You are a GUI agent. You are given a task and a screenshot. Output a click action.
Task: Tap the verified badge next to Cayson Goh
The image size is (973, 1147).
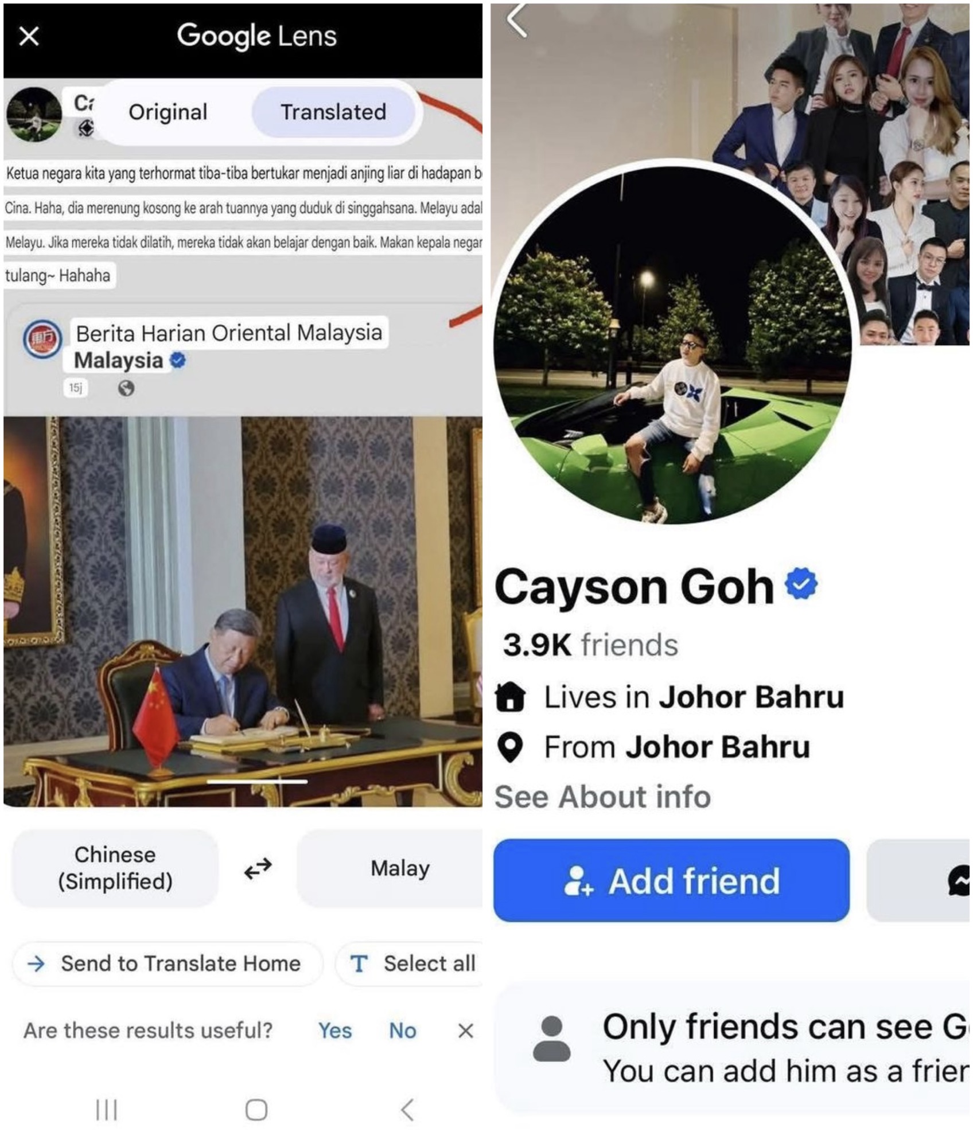801,584
